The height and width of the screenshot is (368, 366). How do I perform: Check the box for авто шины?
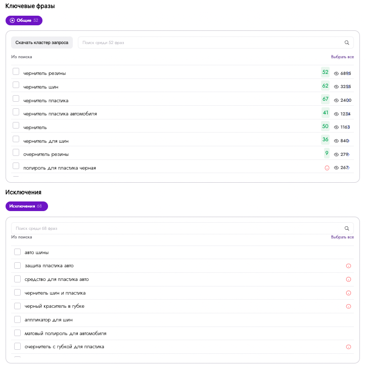click(x=17, y=252)
